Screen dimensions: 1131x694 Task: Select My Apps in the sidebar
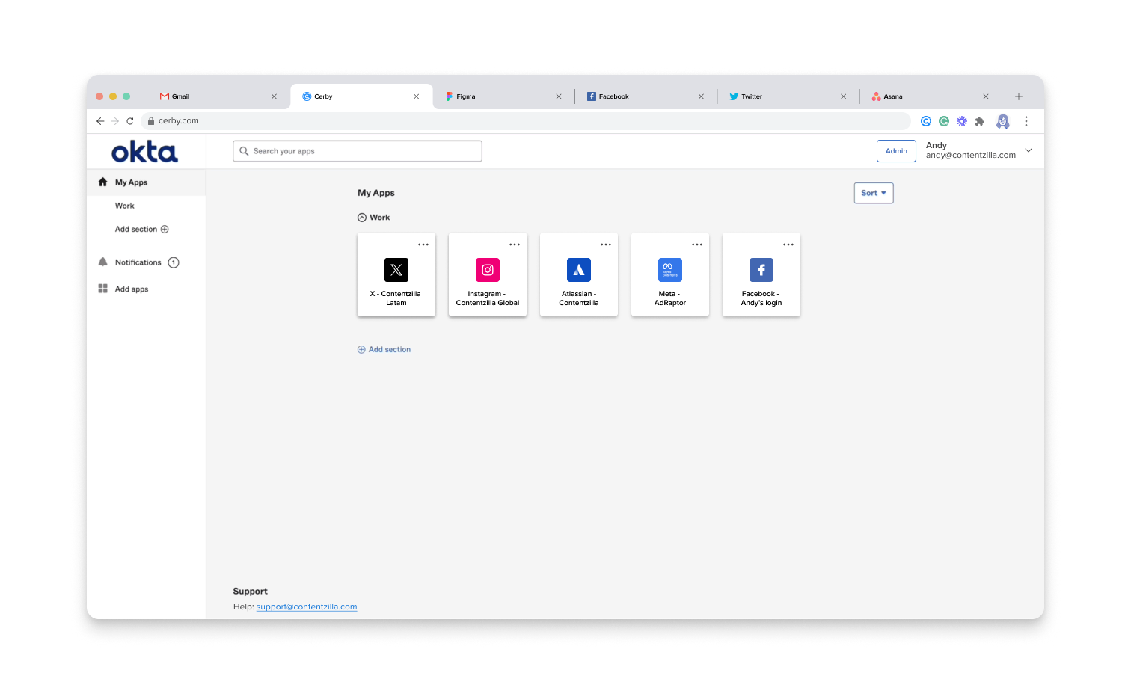pyautogui.click(x=147, y=182)
